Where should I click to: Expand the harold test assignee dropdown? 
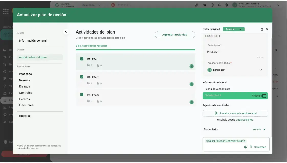coord(261,70)
